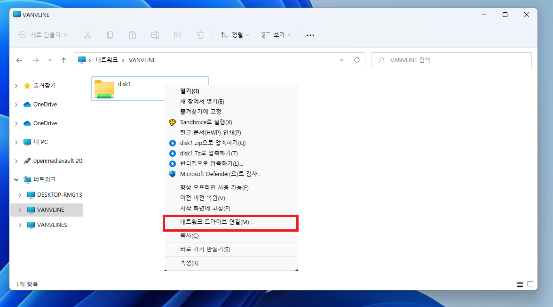Choose 네트워크 드라이브 연결(M)...
This screenshot has height=307, width=553.
[x=231, y=222]
